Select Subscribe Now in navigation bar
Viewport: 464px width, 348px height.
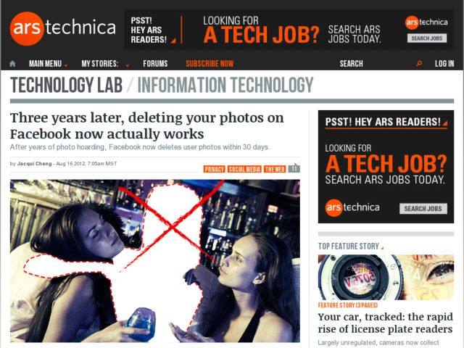(x=210, y=64)
